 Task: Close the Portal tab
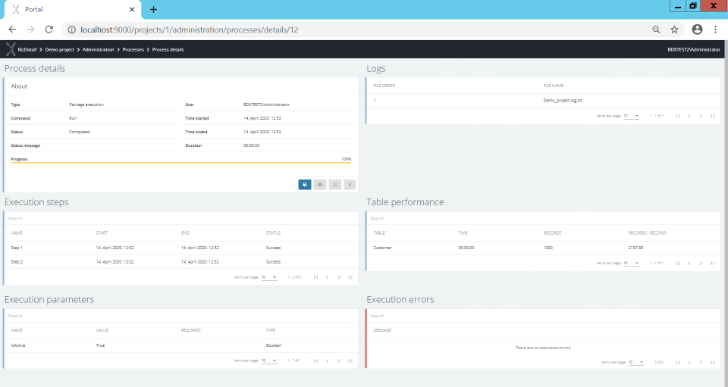pos(132,9)
